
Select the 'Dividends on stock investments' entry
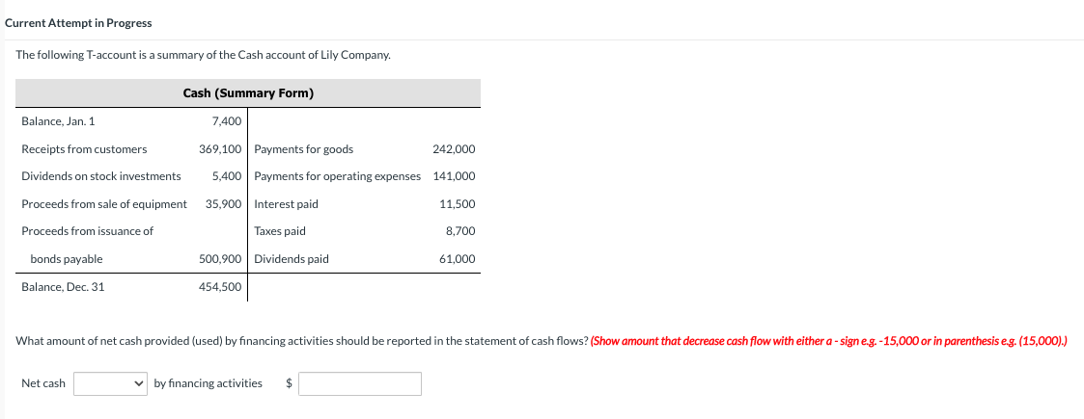tap(101, 176)
